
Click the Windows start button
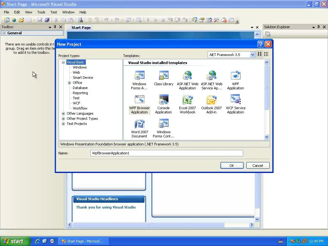15,241
